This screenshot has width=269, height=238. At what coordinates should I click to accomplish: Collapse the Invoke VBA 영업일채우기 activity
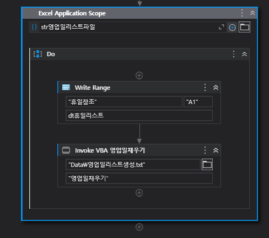tap(216, 150)
